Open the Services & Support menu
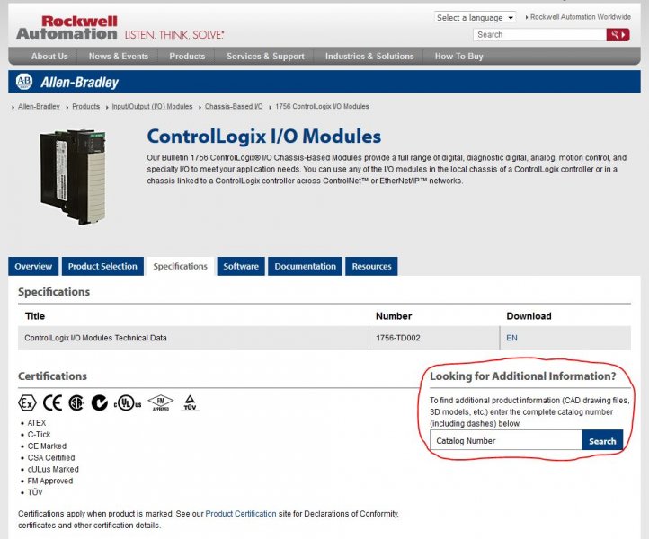The width and height of the screenshot is (649, 539). click(x=265, y=57)
